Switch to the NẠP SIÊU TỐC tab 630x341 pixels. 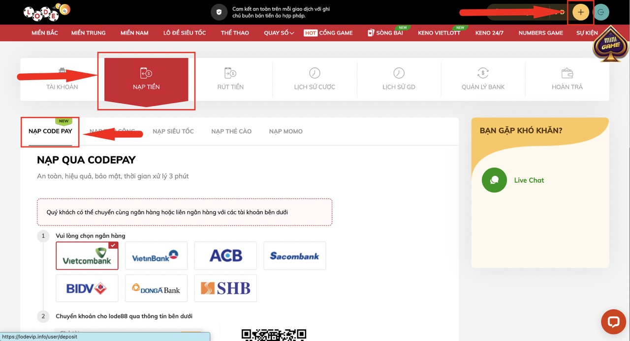coord(173,131)
